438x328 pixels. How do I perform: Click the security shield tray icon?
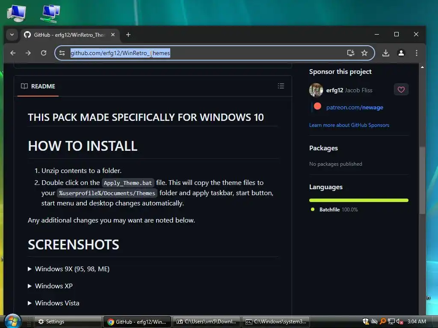click(x=365, y=322)
